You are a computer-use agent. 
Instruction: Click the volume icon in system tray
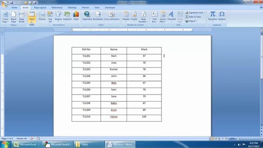coord(239,144)
